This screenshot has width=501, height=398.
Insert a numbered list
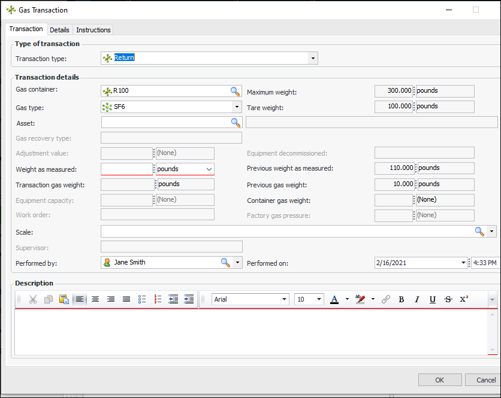(158, 299)
